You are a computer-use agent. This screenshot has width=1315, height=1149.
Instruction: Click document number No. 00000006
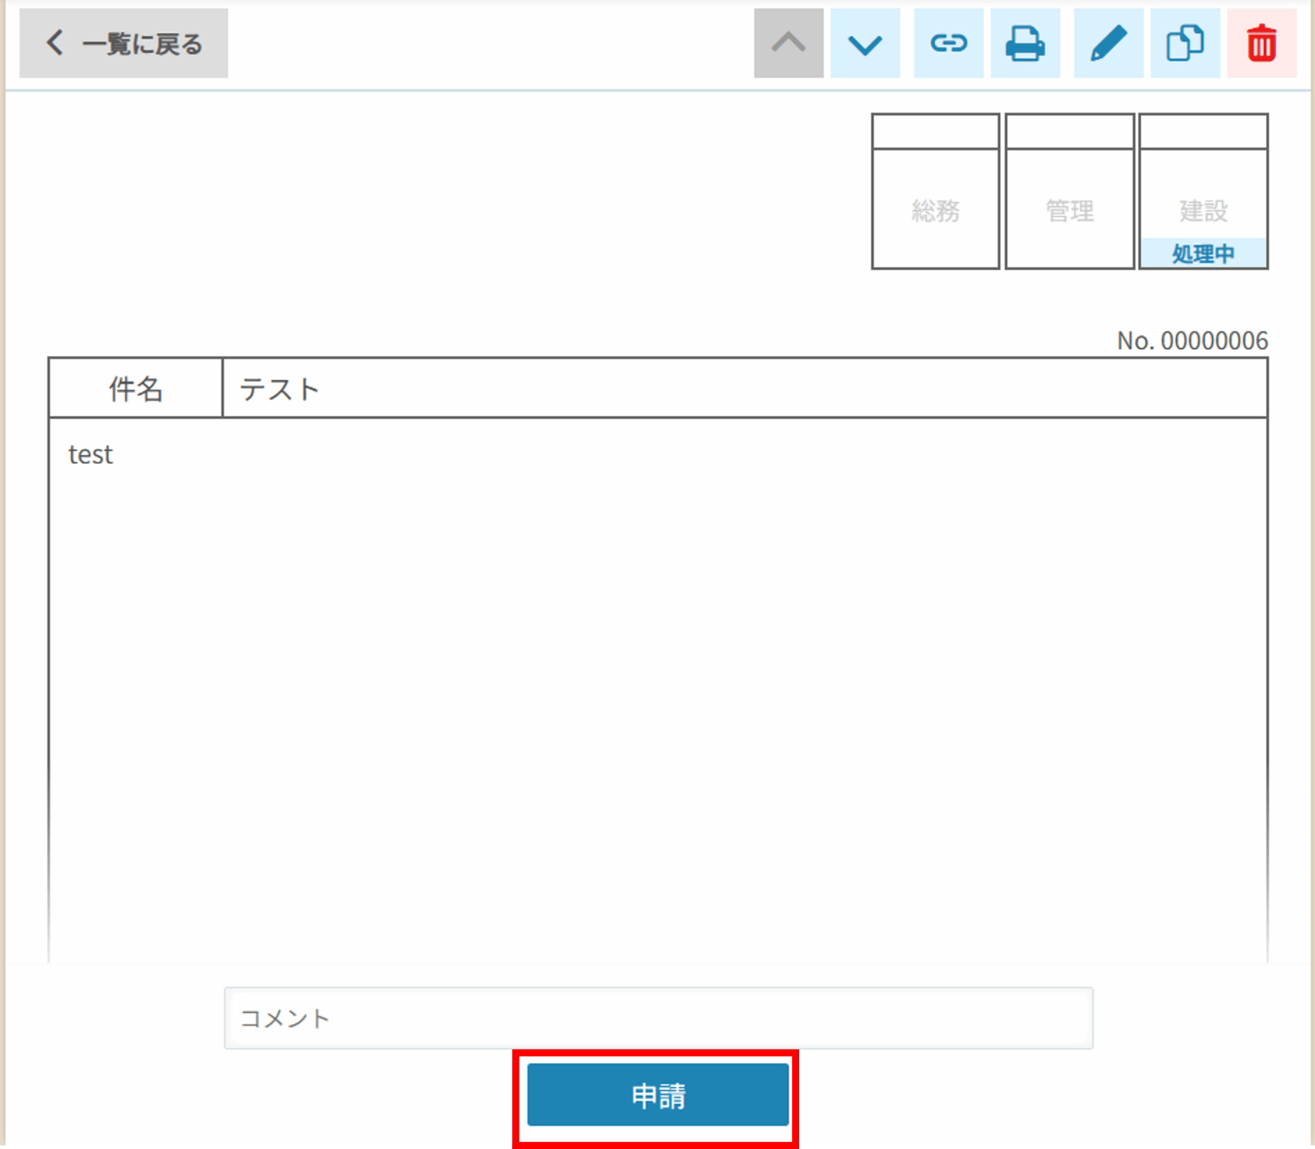coord(1192,341)
